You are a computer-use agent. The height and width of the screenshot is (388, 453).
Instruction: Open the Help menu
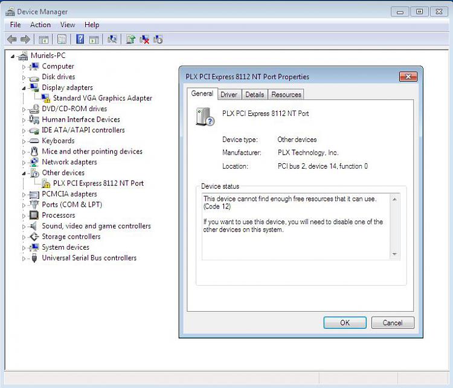tap(92, 25)
